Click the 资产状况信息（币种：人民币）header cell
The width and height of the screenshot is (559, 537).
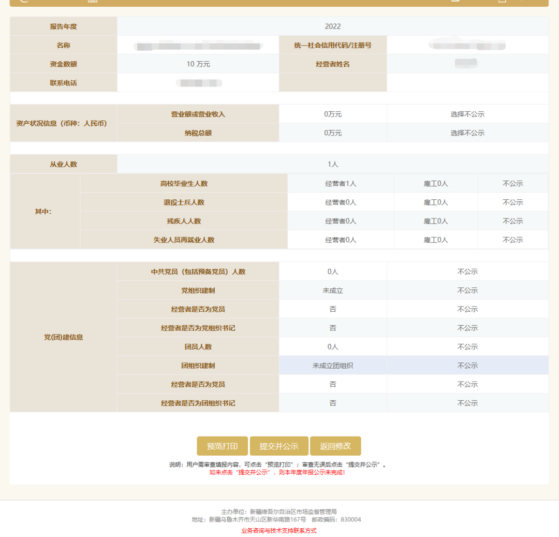63,124
